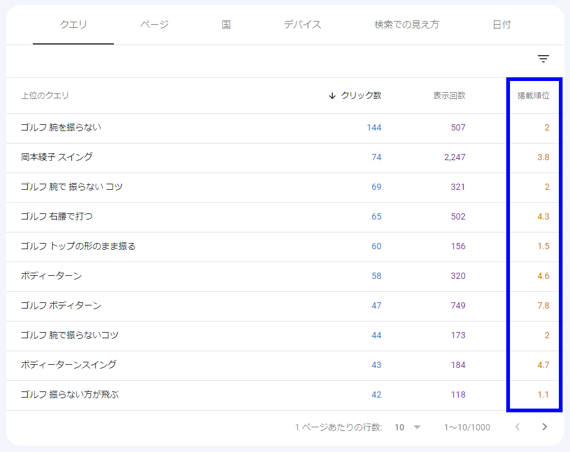The width and height of the screenshot is (570, 452).
Task: Click the 65 clicks value
Action: [376, 217]
